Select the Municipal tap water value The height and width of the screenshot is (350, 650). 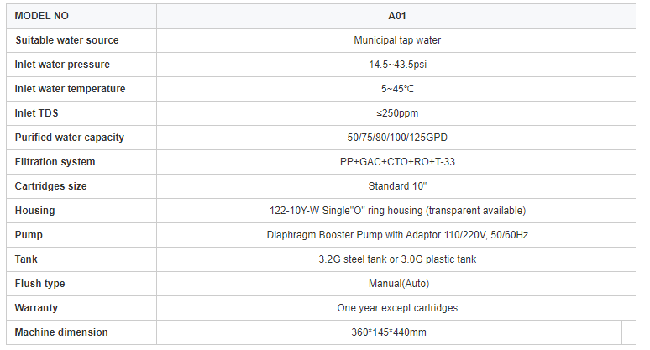[x=397, y=40]
